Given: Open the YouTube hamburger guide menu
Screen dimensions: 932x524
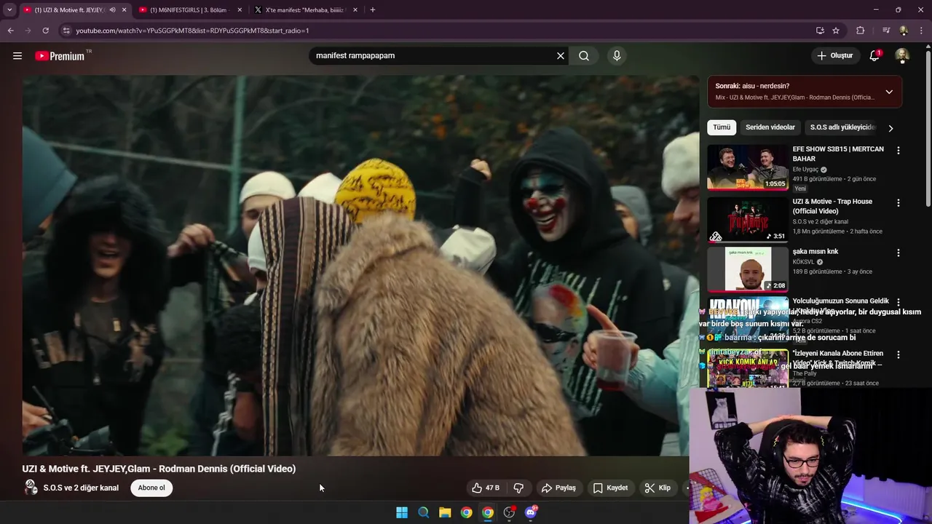Looking at the screenshot, I should click(x=17, y=55).
